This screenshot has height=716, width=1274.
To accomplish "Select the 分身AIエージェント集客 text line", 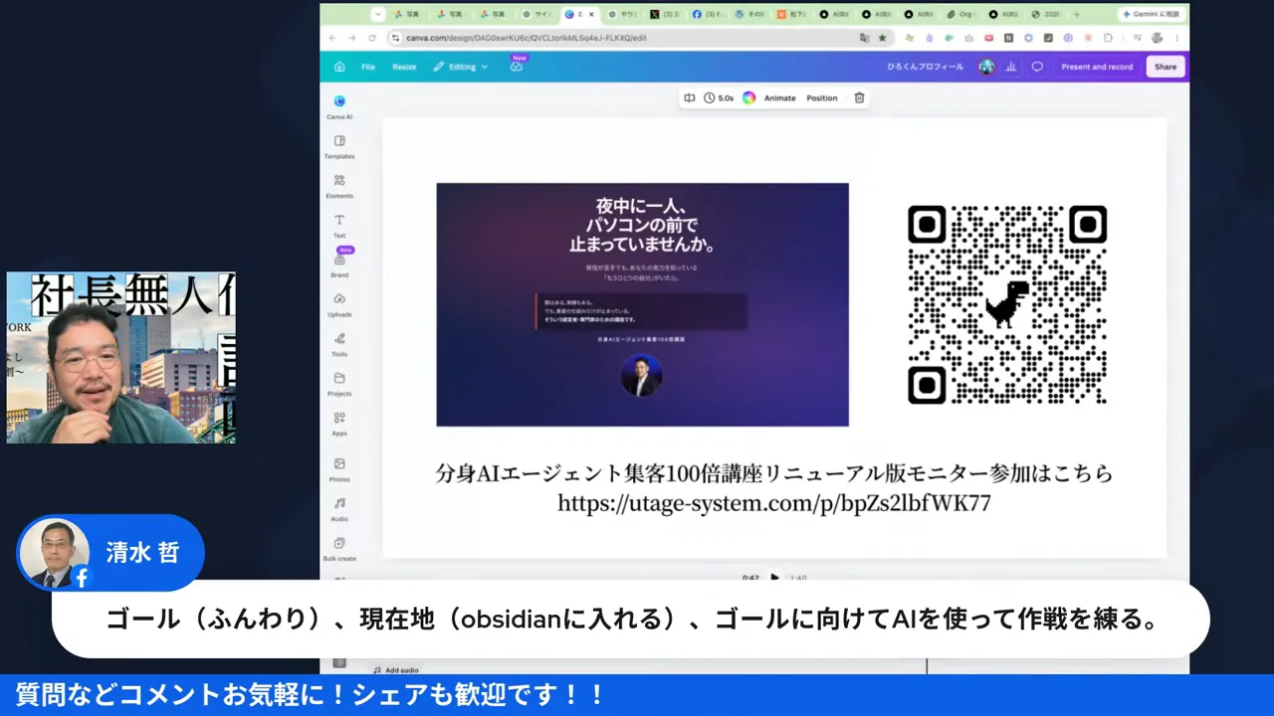I will point(773,473).
